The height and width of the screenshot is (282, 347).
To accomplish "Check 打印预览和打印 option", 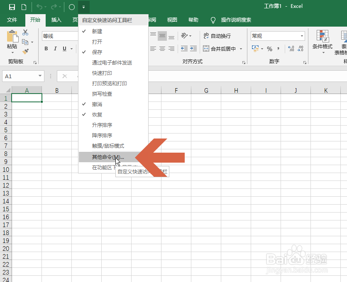I will tap(113, 84).
